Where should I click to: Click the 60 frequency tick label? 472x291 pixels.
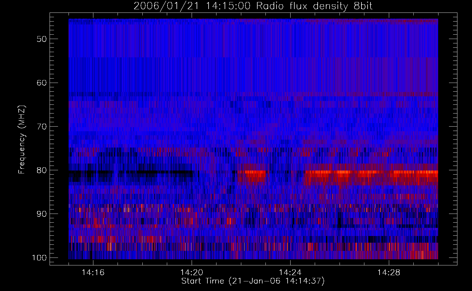[42, 83]
